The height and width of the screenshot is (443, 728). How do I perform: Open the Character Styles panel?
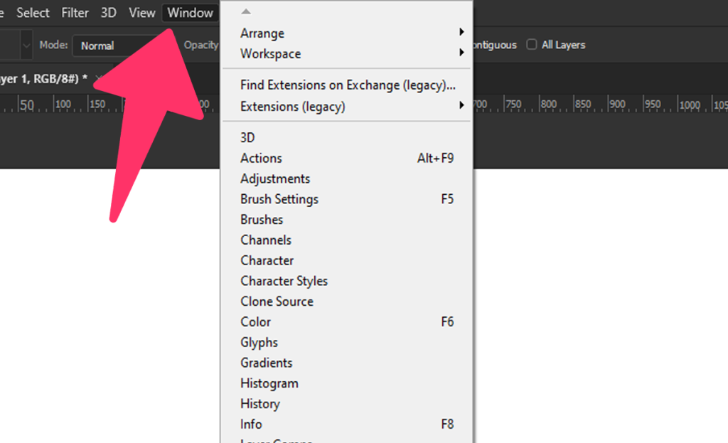284,281
